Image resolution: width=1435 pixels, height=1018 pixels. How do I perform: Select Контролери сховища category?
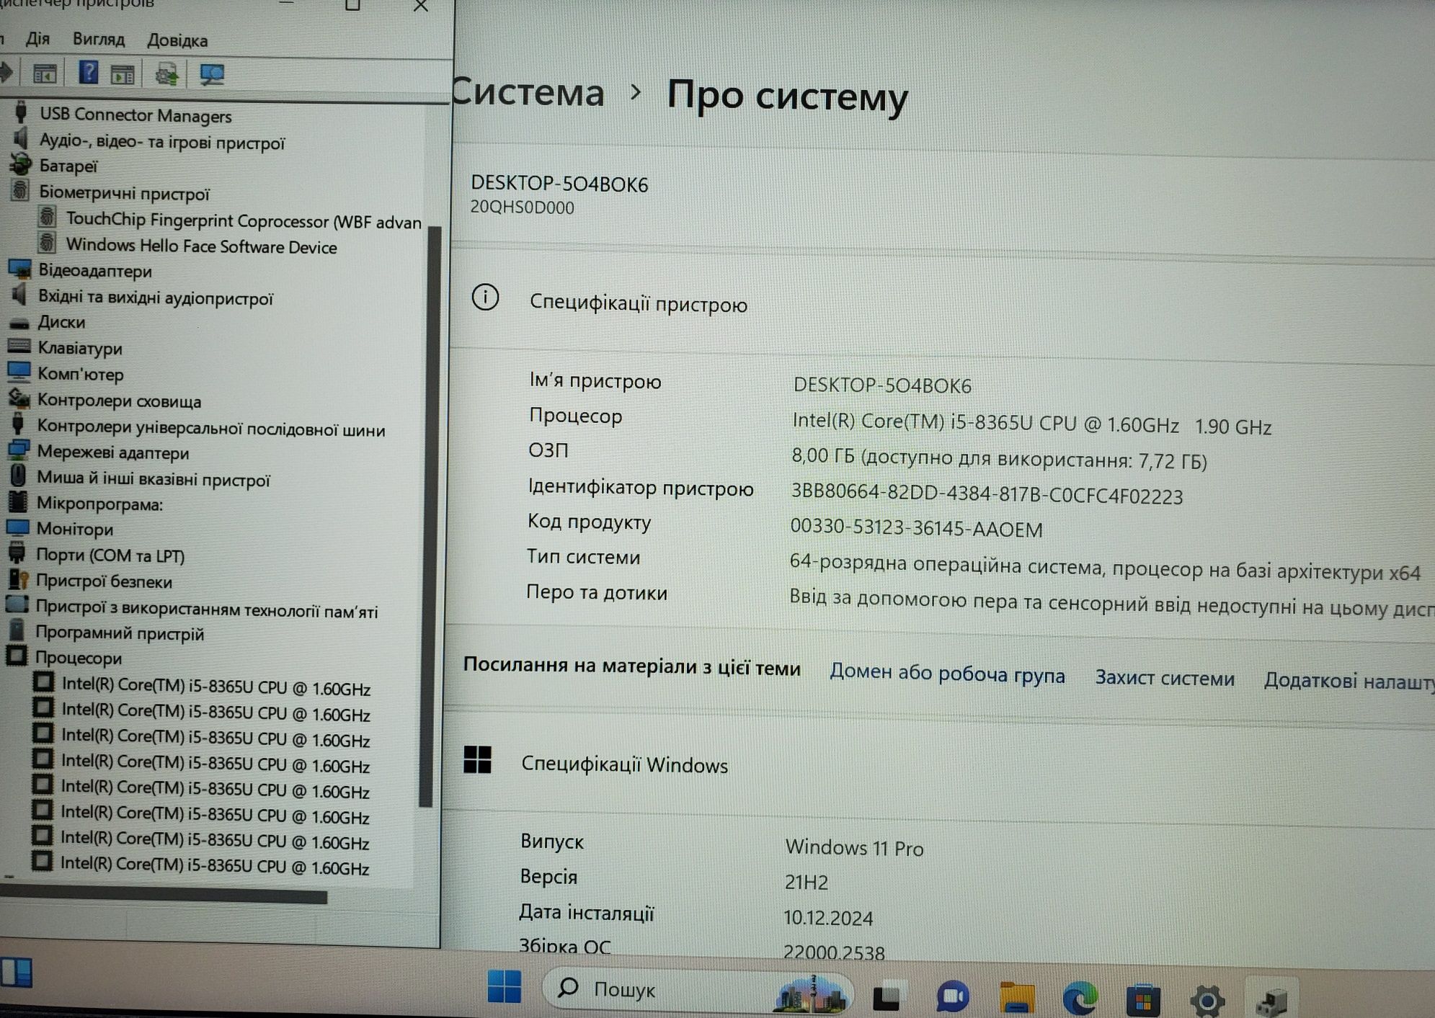[x=119, y=401]
